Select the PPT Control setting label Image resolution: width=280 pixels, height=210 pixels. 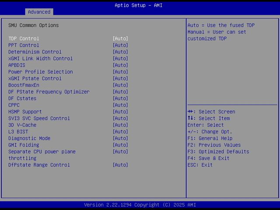click(x=24, y=45)
